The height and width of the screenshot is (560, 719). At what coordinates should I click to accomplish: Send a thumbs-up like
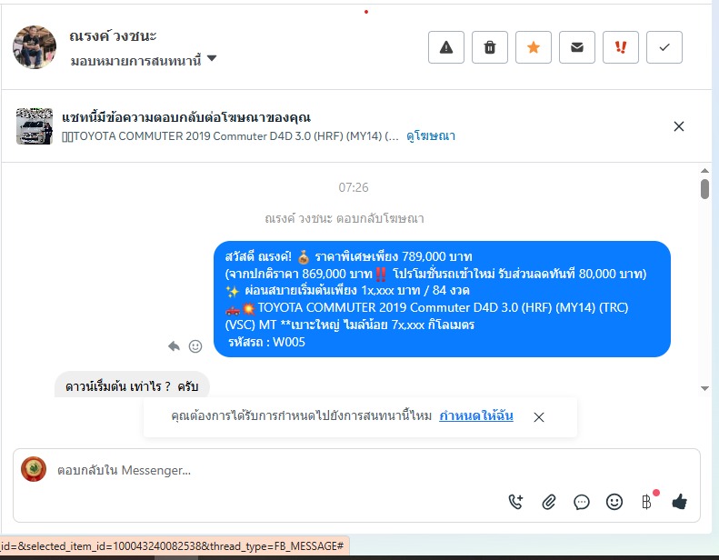click(680, 502)
